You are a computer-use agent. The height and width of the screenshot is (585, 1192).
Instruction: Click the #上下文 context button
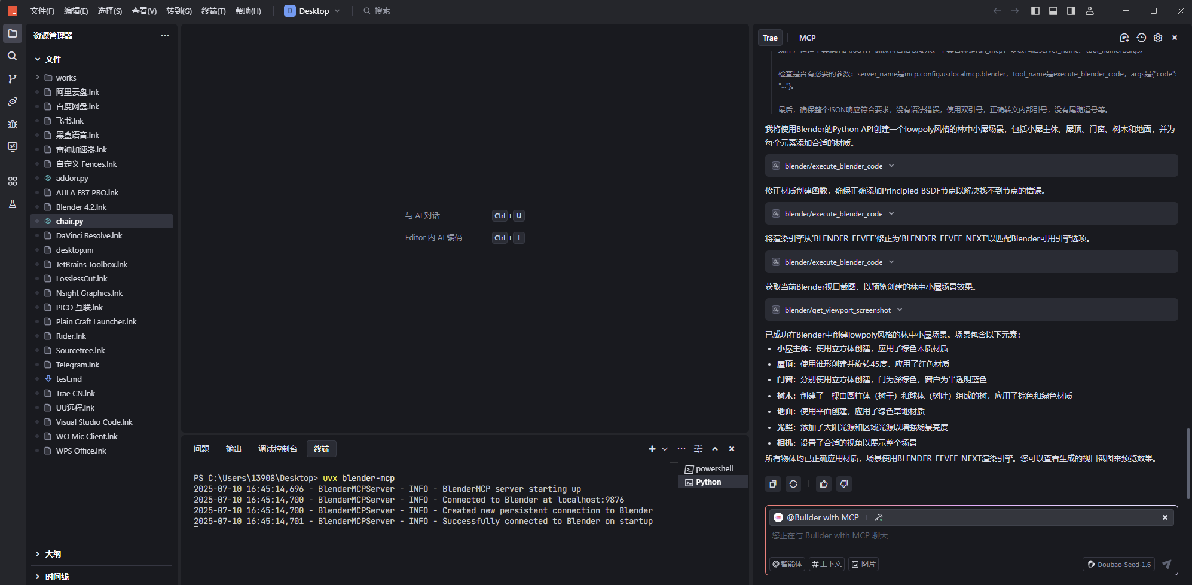coord(827,564)
